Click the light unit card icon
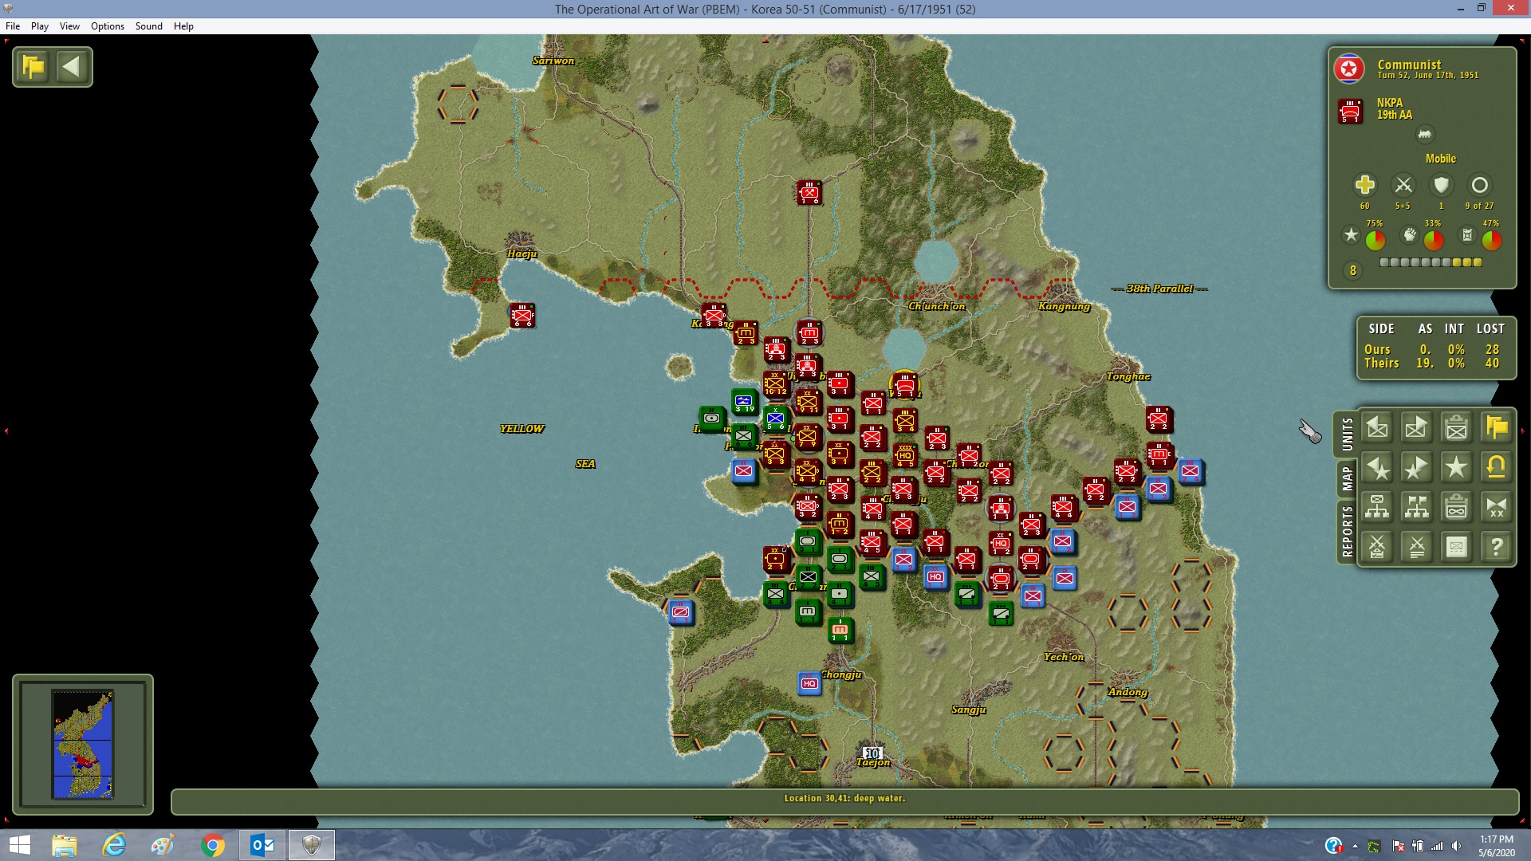 pos(1457,547)
